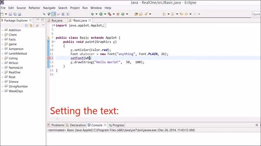Select the Jumperson project

16,49
